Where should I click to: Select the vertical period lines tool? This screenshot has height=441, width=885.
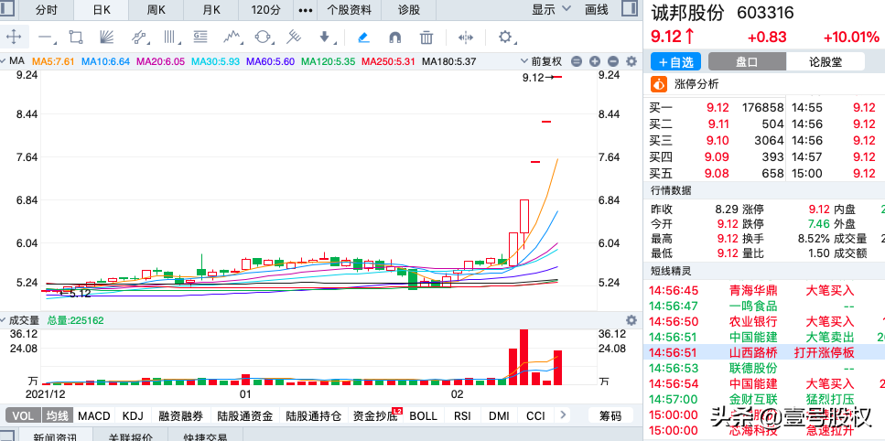point(169,38)
